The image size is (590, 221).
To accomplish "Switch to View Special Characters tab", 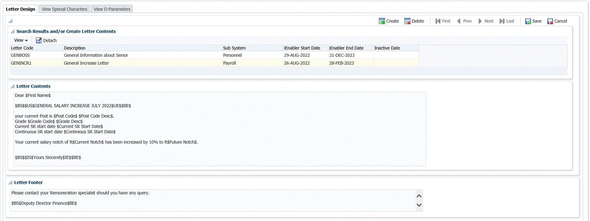I will pos(65,9).
